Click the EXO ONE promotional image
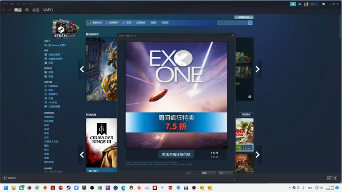 pos(176,95)
